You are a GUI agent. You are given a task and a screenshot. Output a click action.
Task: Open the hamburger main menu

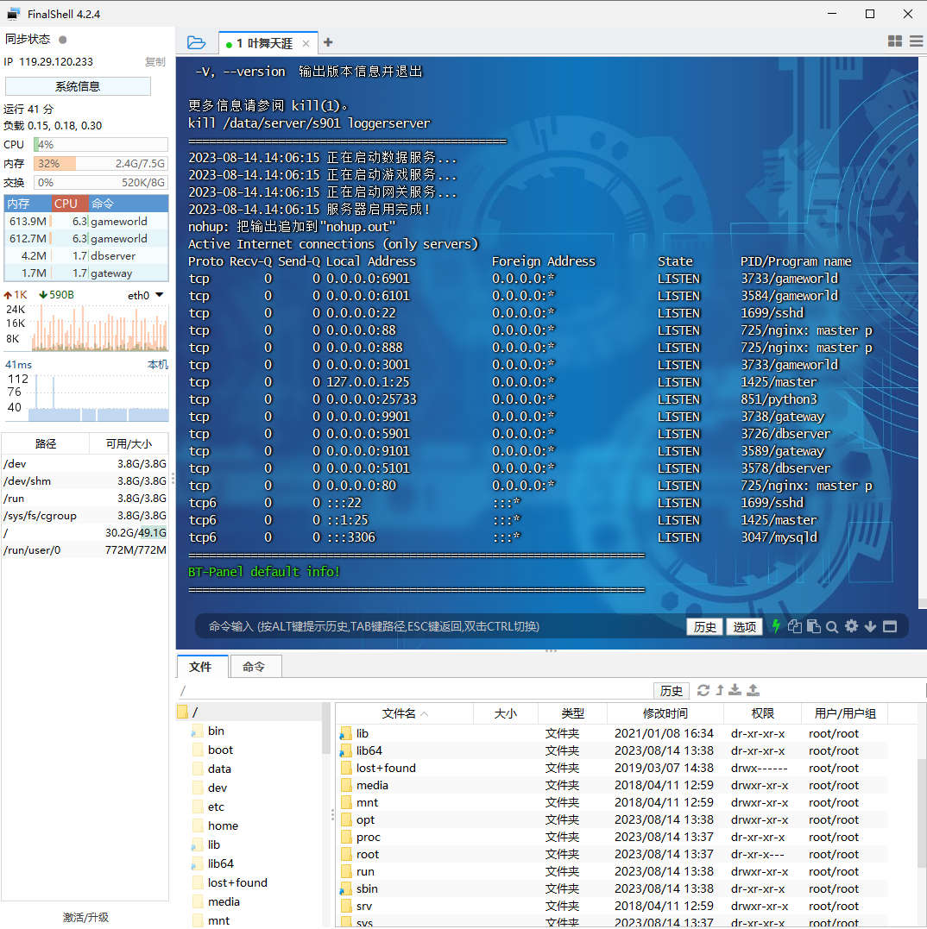click(917, 41)
